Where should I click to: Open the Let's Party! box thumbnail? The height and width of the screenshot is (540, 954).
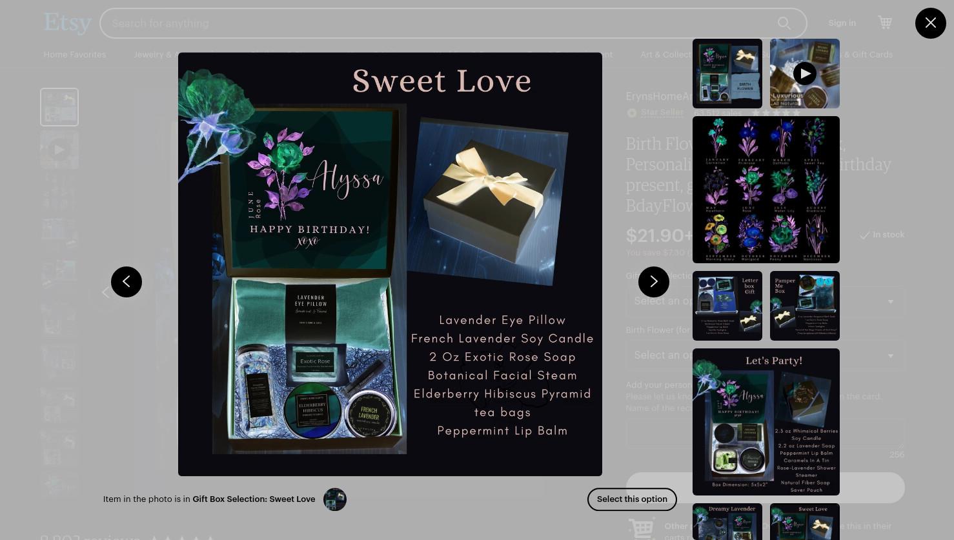tap(766, 422)
